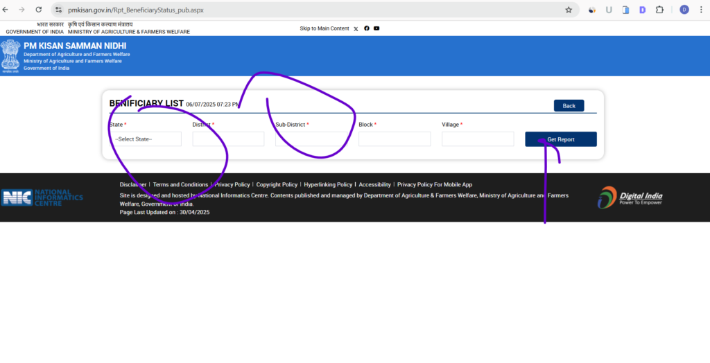Click MINISTRY OF AGRICULTURE & FARMERS WELFARE text

[x=129, y=32]
